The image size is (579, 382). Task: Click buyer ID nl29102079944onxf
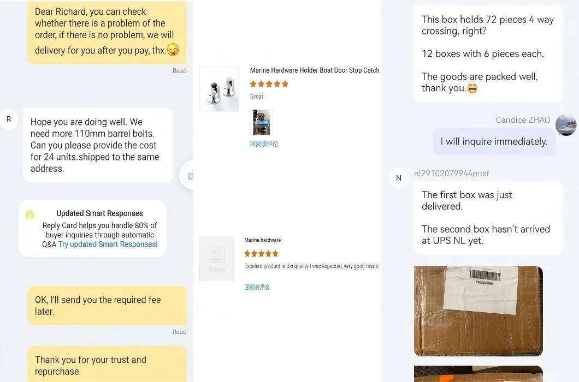point(449,173)
